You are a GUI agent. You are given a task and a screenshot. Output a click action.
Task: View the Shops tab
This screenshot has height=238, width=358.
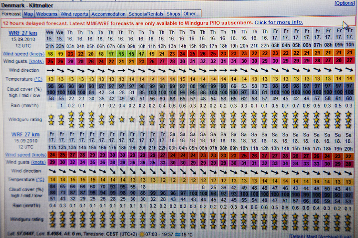[x=173, y=14]
